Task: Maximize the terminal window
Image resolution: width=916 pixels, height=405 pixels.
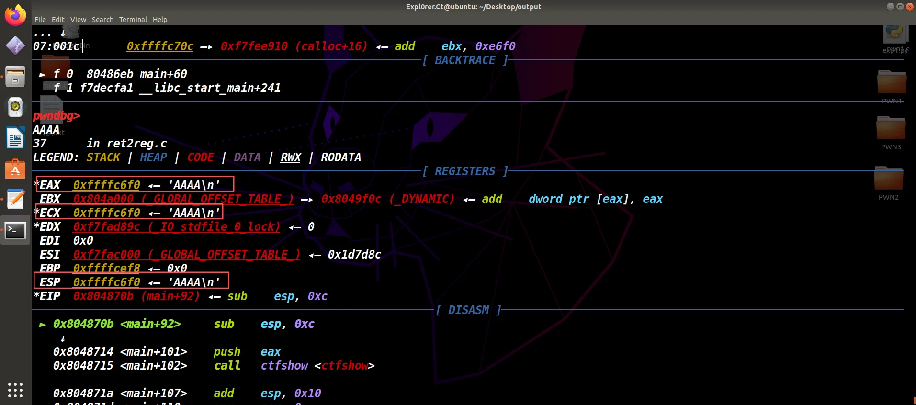Action: [900, 6]
